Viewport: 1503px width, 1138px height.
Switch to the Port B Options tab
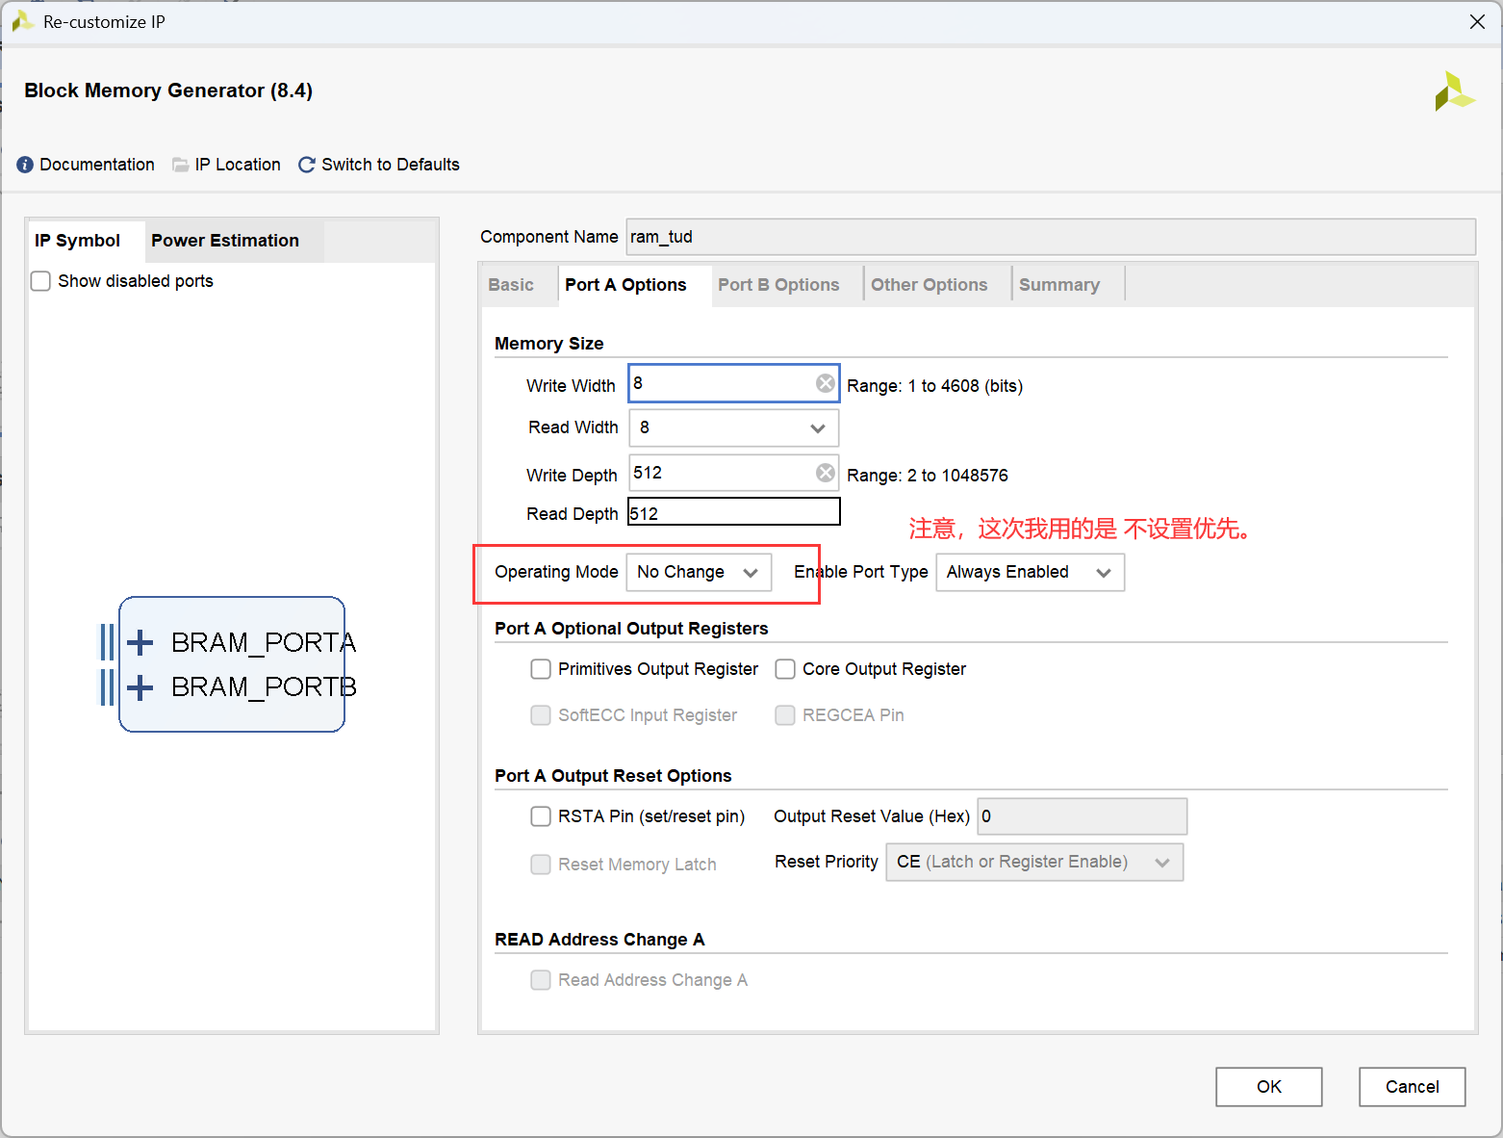point(778,285)
